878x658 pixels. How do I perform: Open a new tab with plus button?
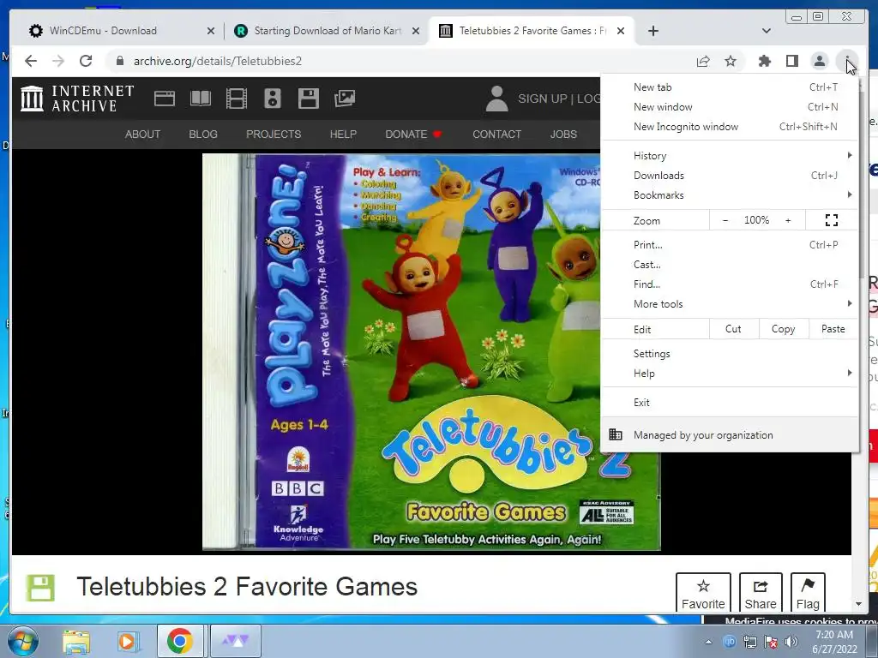coord(652,31)
